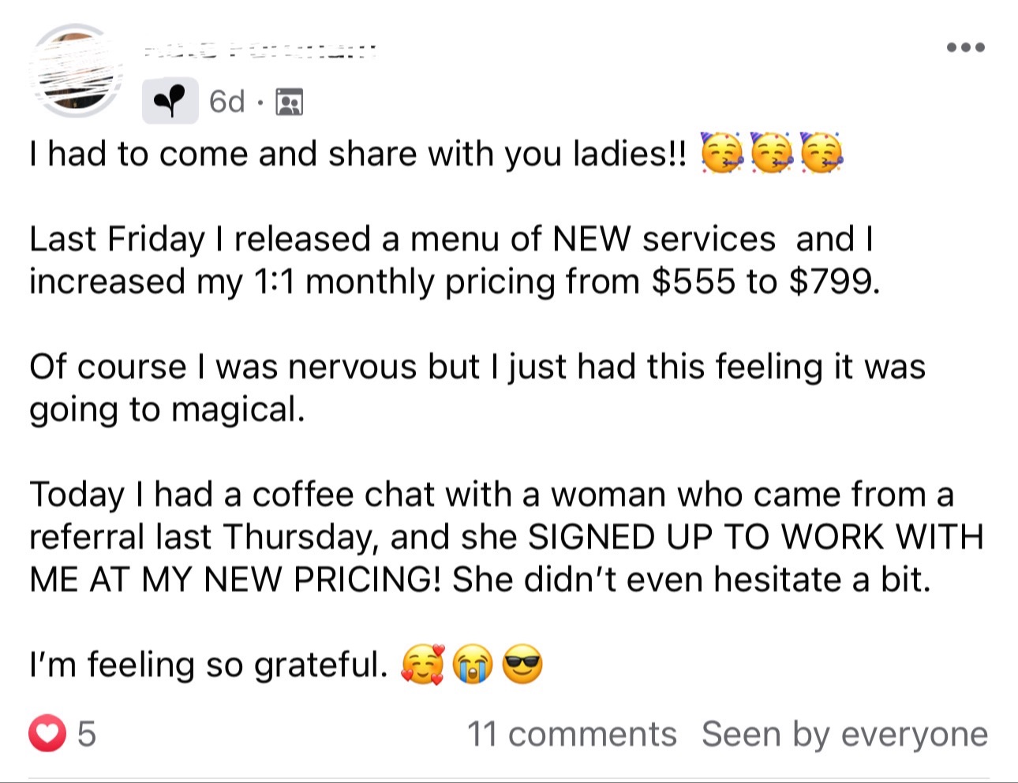Open the scribbled-out poster name link
Viewport: 1018px width, 783px height.
260,50
